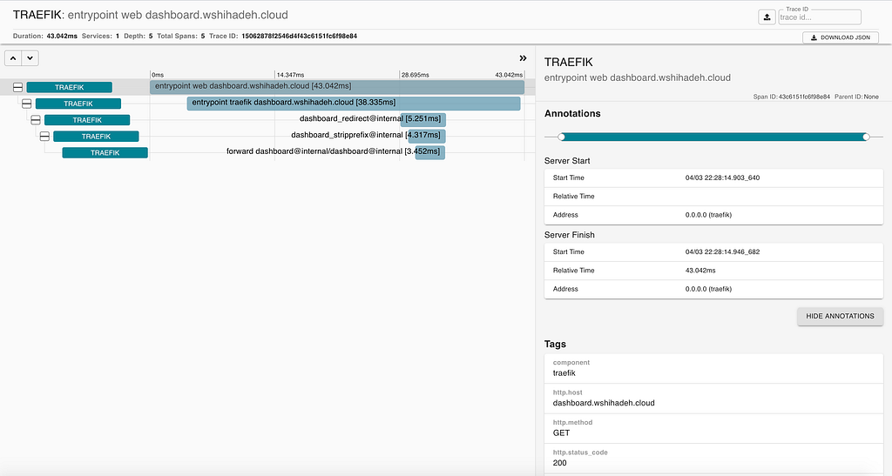The image size is (892, 476).
Task: Click the entrypoint web 43.042ms span bar
Action: coord(337,87)
